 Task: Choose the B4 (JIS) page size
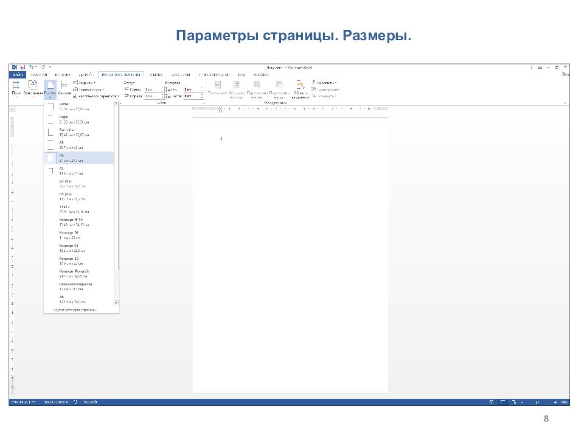(79, 184)
